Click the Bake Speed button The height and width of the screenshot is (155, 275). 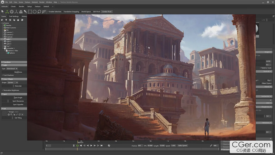182,146
